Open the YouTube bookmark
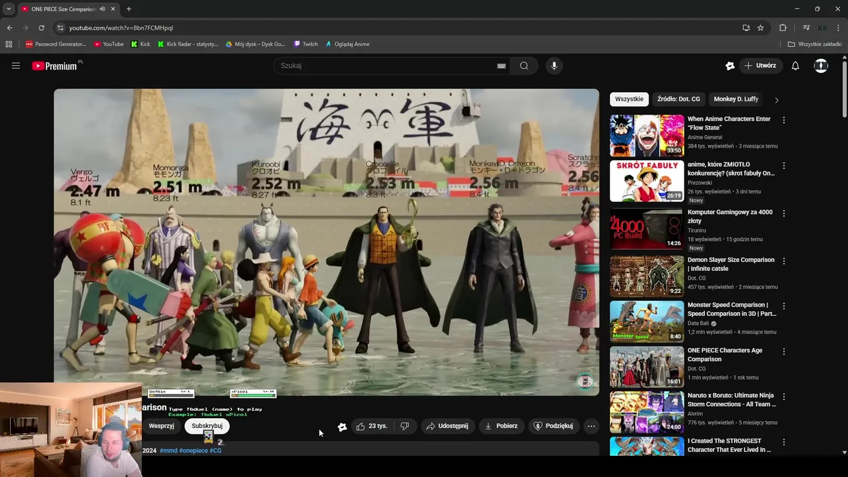Viewport: 848px width, 477px height. (109, 44)
